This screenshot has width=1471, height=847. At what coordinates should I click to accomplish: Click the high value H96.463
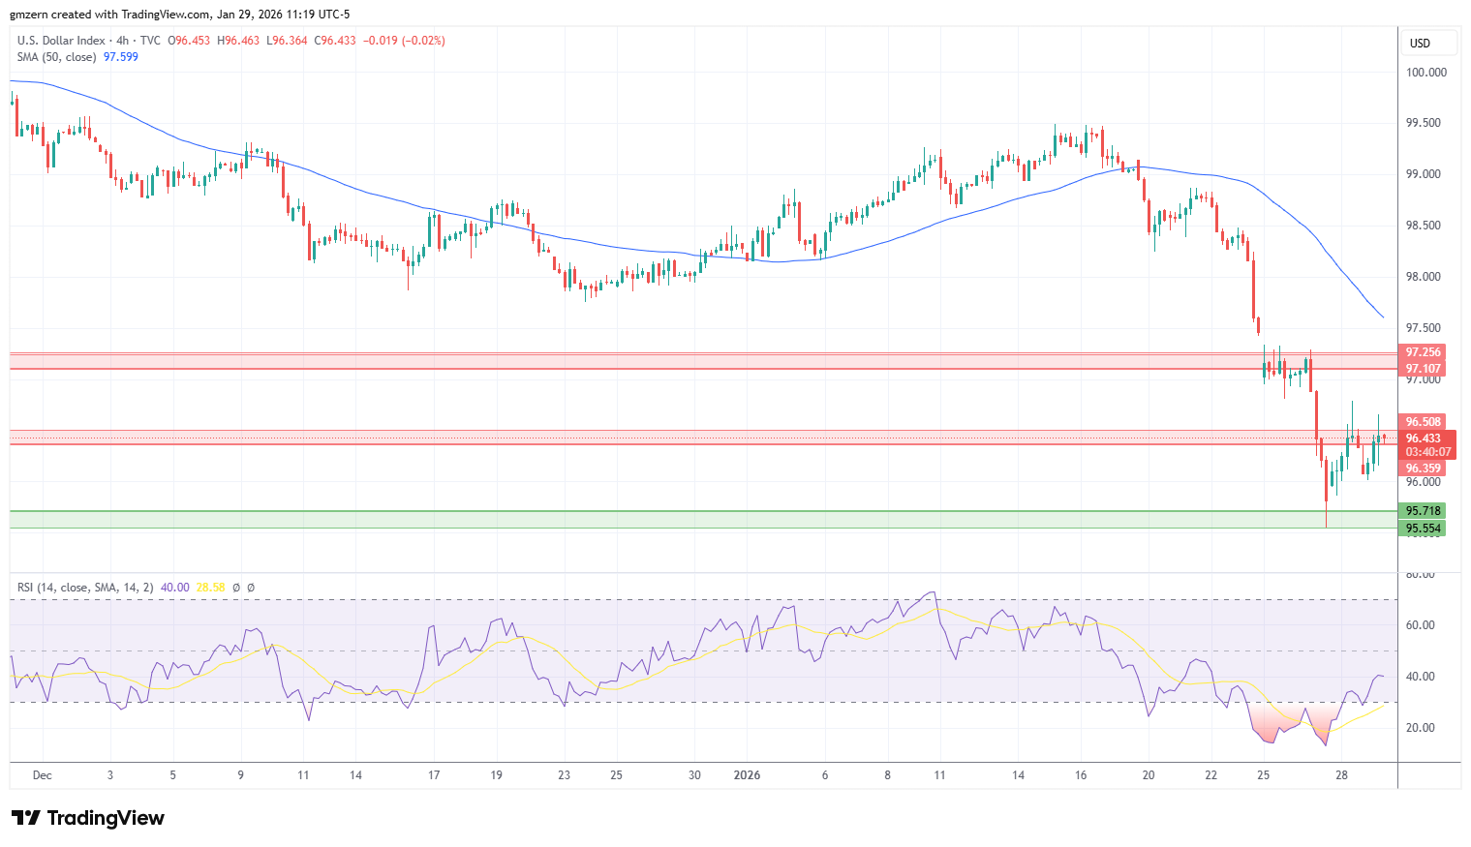point(238,41)
